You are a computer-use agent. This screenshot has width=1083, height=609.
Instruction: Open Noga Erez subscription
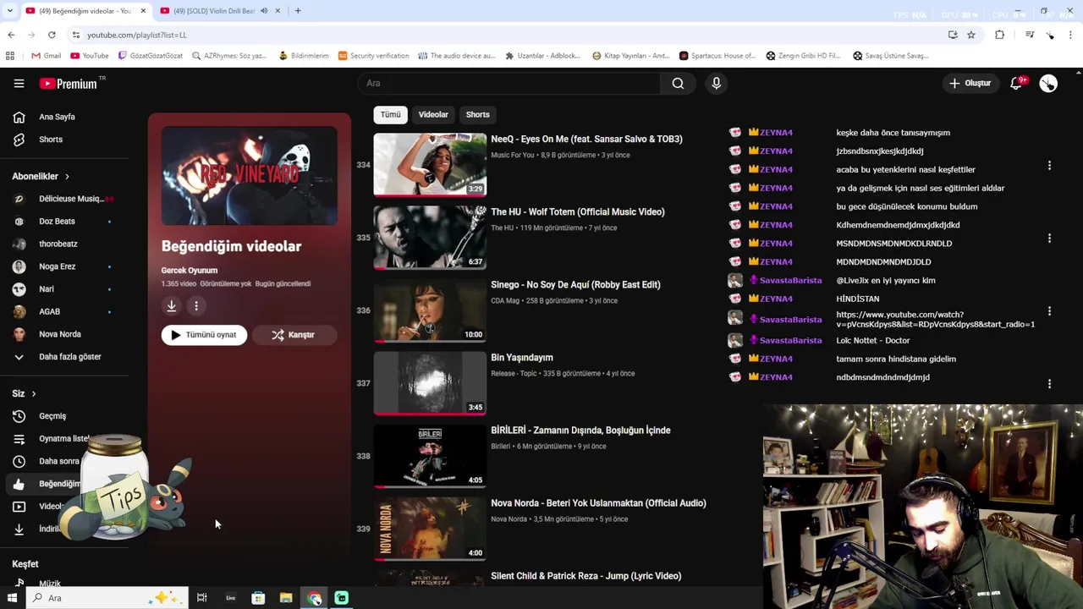coord(57,266)
